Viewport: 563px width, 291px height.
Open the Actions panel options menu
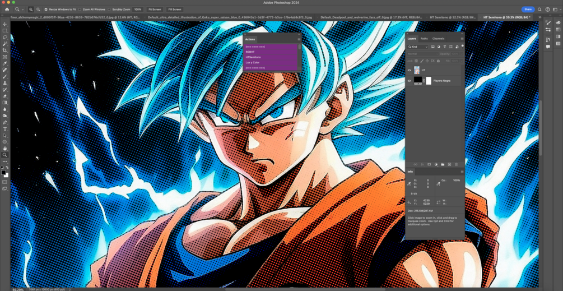[x=299, y=39]
